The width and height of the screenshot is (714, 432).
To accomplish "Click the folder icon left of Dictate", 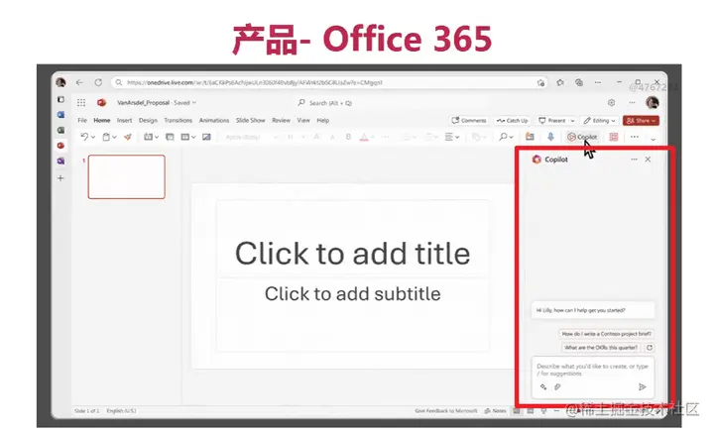I will pos(530,137).
